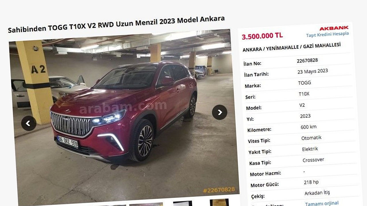
Task: Select the T10X series value
Action: point(304,94)
